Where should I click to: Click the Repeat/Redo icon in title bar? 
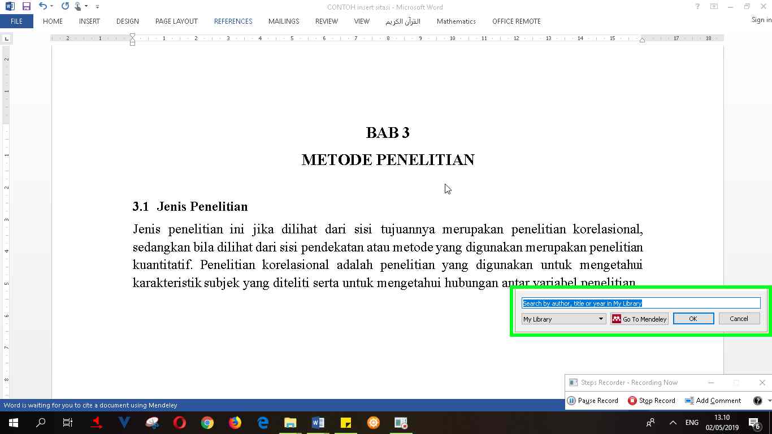pos(65,7)
